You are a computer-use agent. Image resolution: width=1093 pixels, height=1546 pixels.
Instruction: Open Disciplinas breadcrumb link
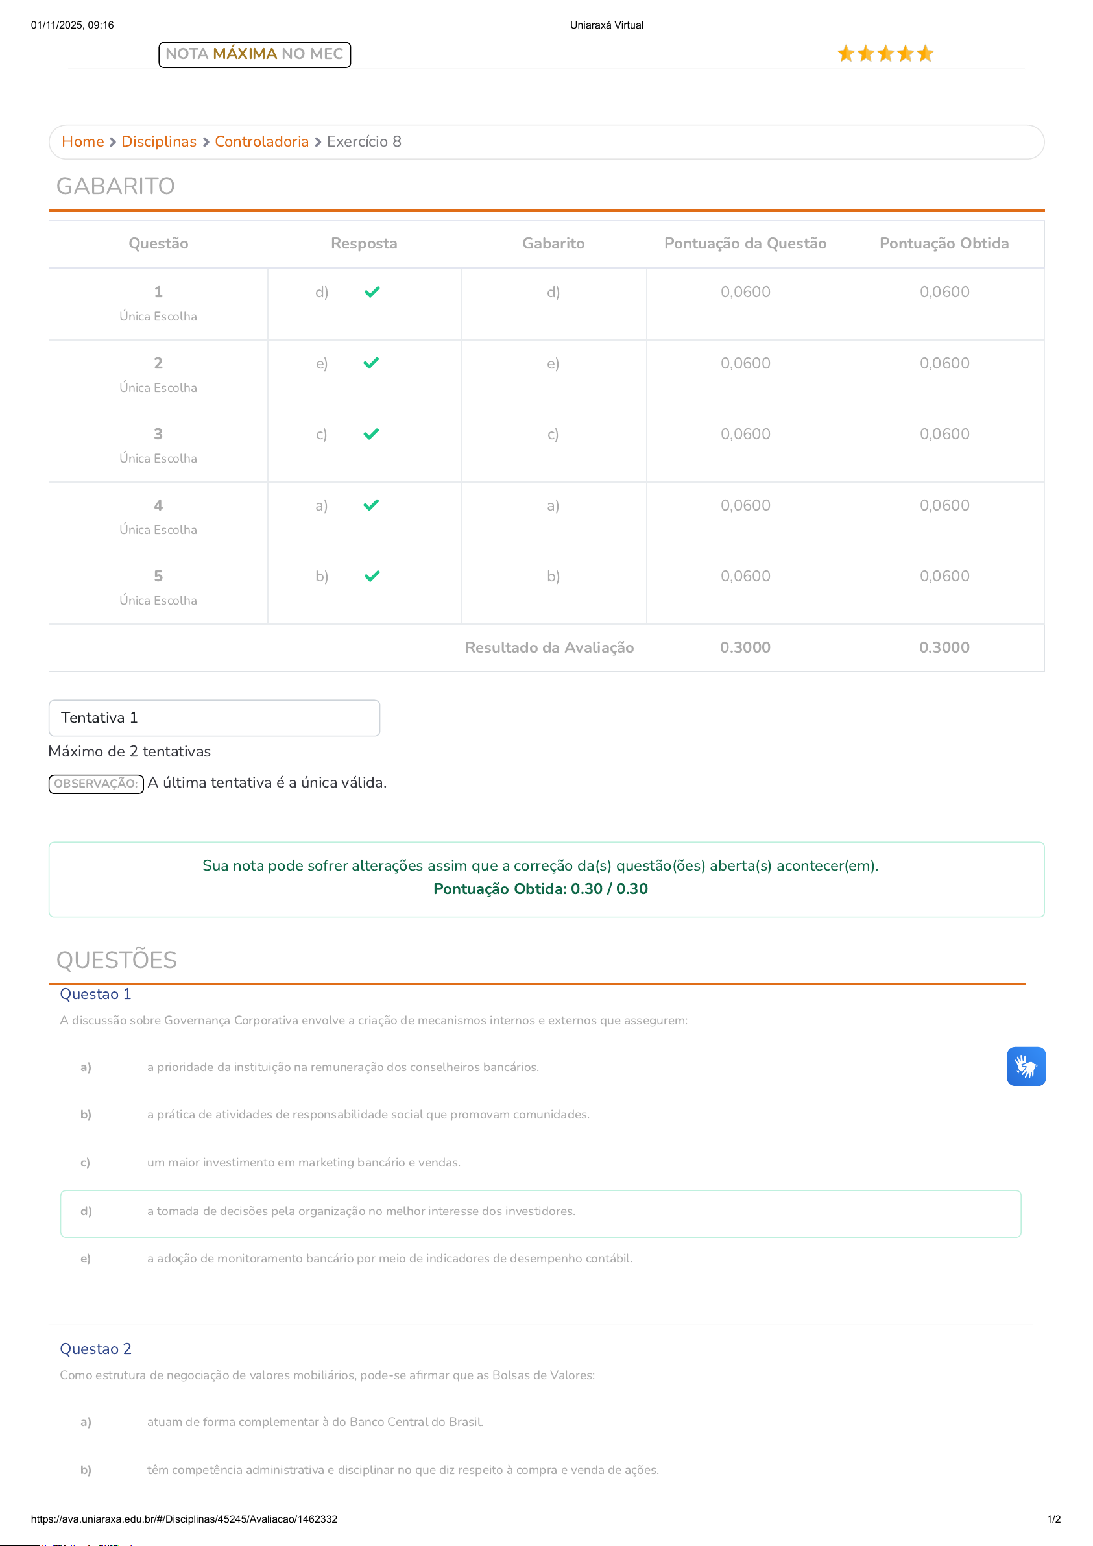[x=159, y=141]
